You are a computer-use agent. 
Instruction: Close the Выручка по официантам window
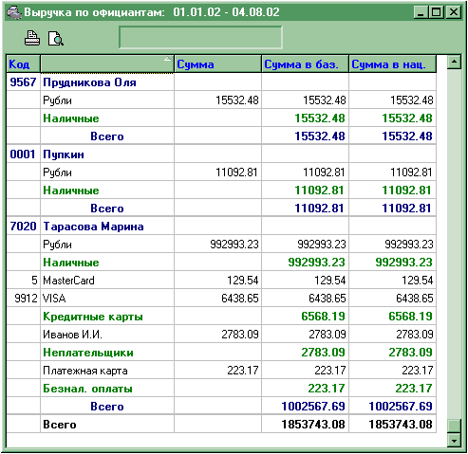(454, 12)
